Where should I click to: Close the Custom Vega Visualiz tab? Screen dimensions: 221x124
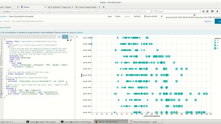(99, 7)
